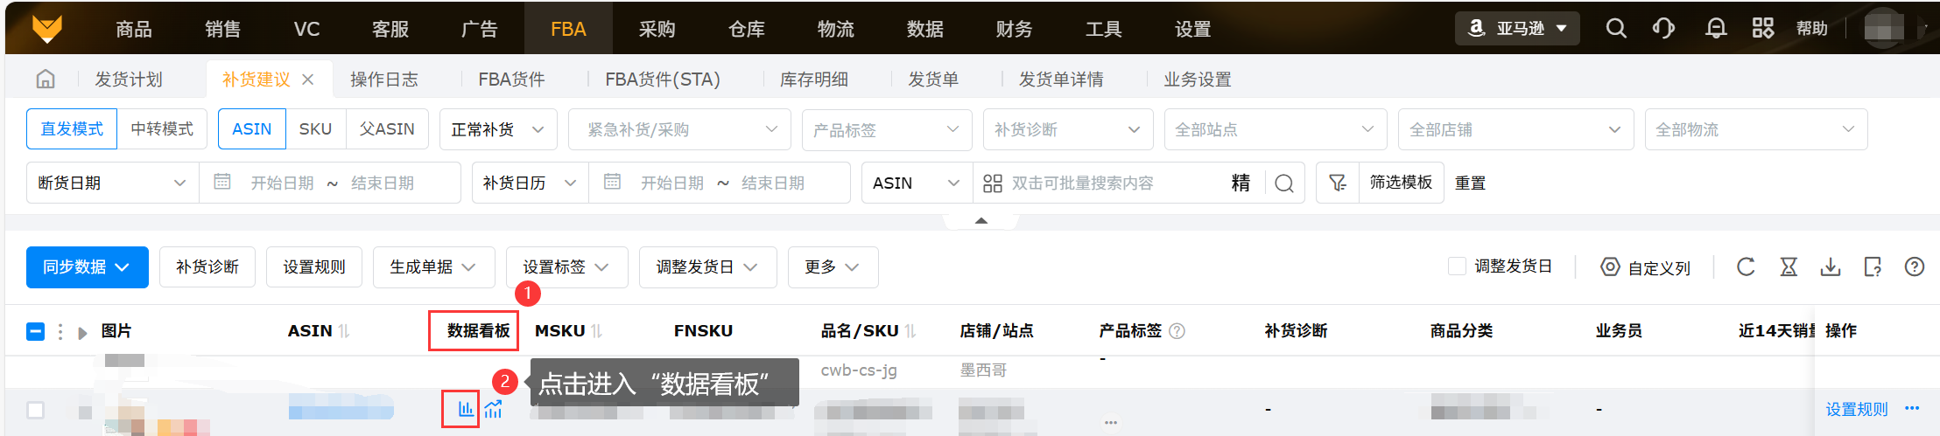This screenshot has width=1940, height=436.
Task: Open 全部站点 dropdown
Action: click(1276, 129)
